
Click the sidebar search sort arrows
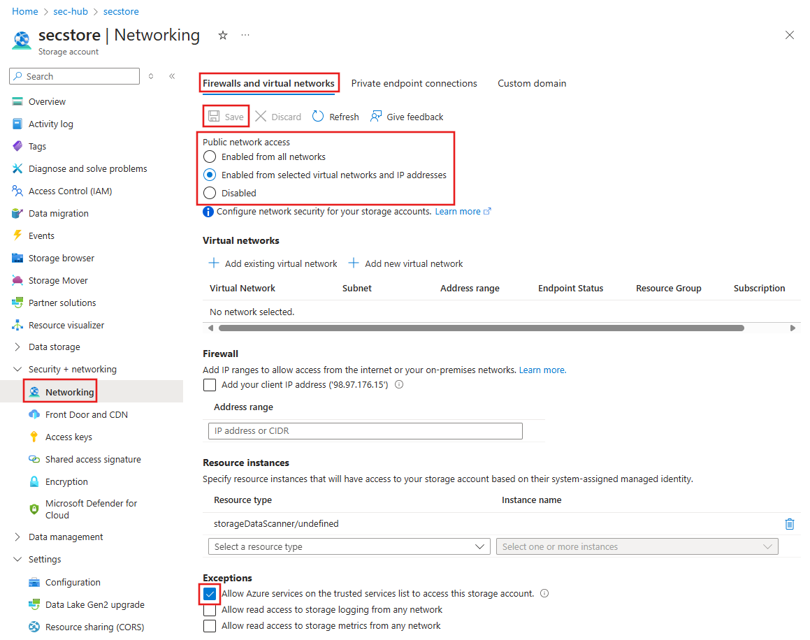pos(151,76)
